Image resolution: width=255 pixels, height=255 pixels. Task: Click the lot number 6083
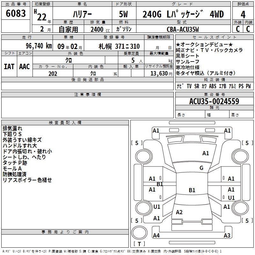tap(16, 14)
